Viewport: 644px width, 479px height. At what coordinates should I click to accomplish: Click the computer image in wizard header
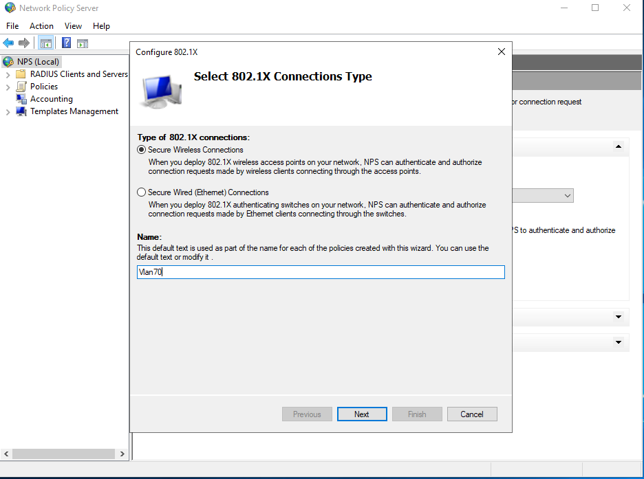point(160,91)
